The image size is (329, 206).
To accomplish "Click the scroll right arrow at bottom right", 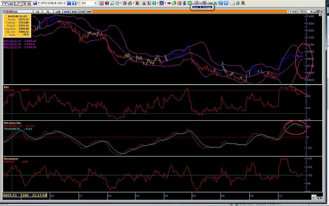I will (x=321, y=198).
